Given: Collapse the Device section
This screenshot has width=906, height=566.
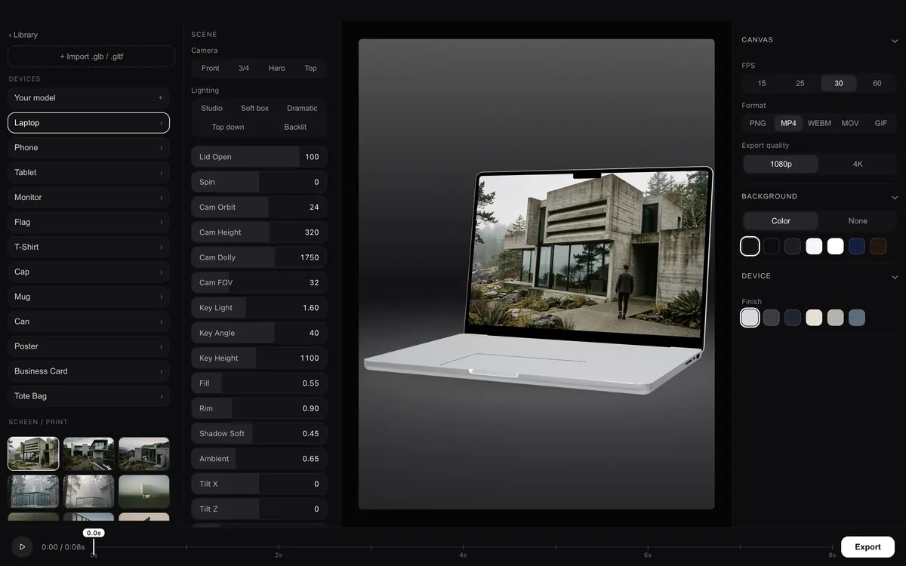Looking at the screenshot, I should pyautogui.click(x=895, y=277).
